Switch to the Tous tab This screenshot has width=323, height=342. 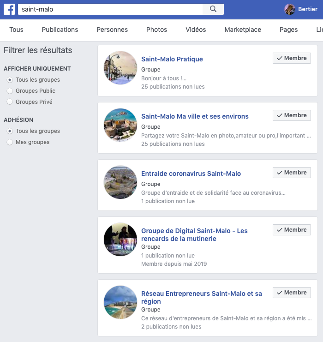click(16, 30)
